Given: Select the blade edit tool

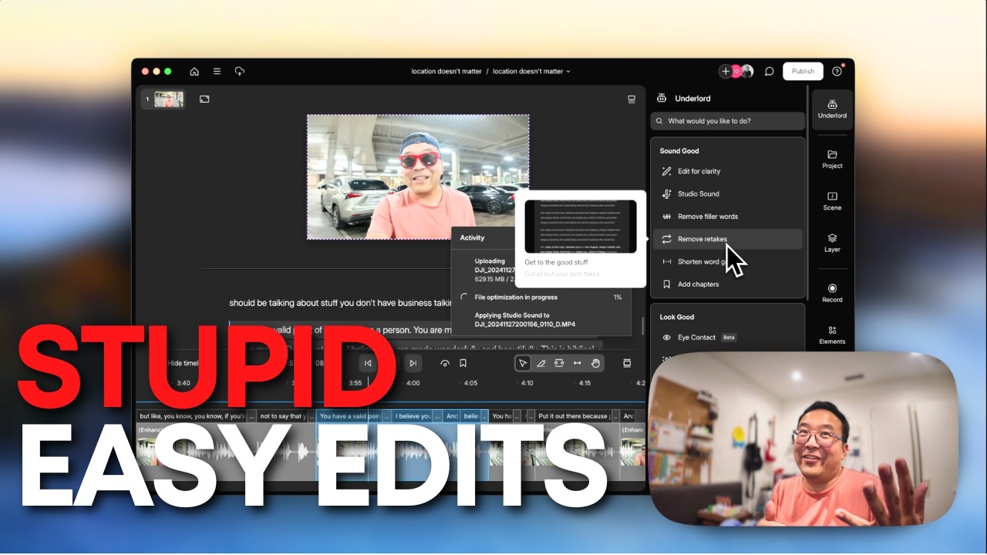Looking at the screenshot, I should (x=541, y=363).
